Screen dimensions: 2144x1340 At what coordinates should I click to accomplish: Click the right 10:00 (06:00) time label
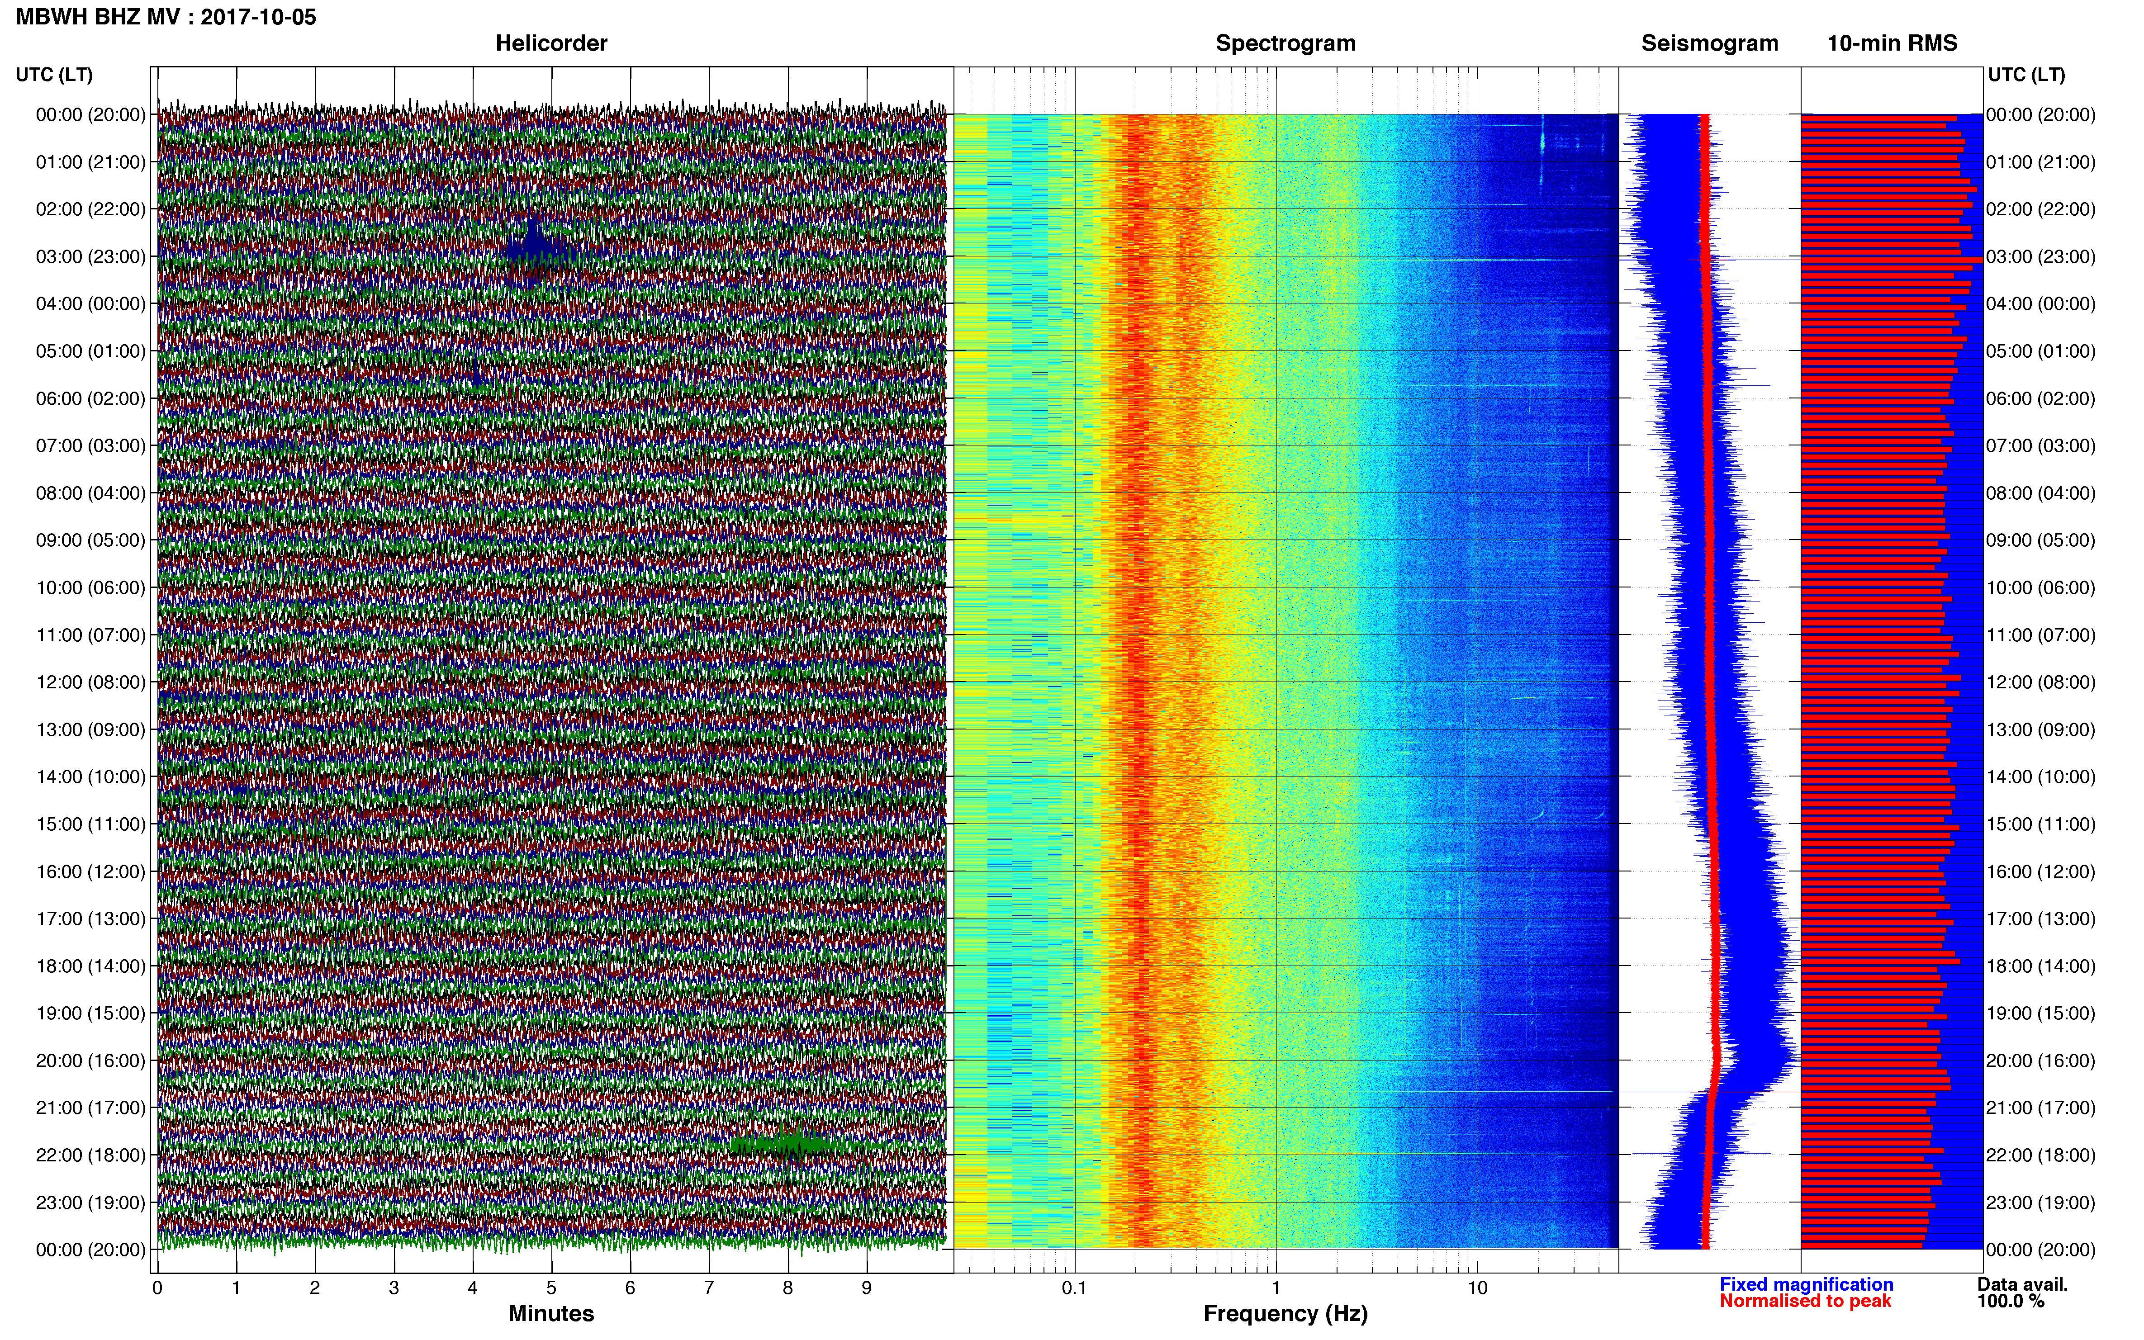tap(2040, 587)
